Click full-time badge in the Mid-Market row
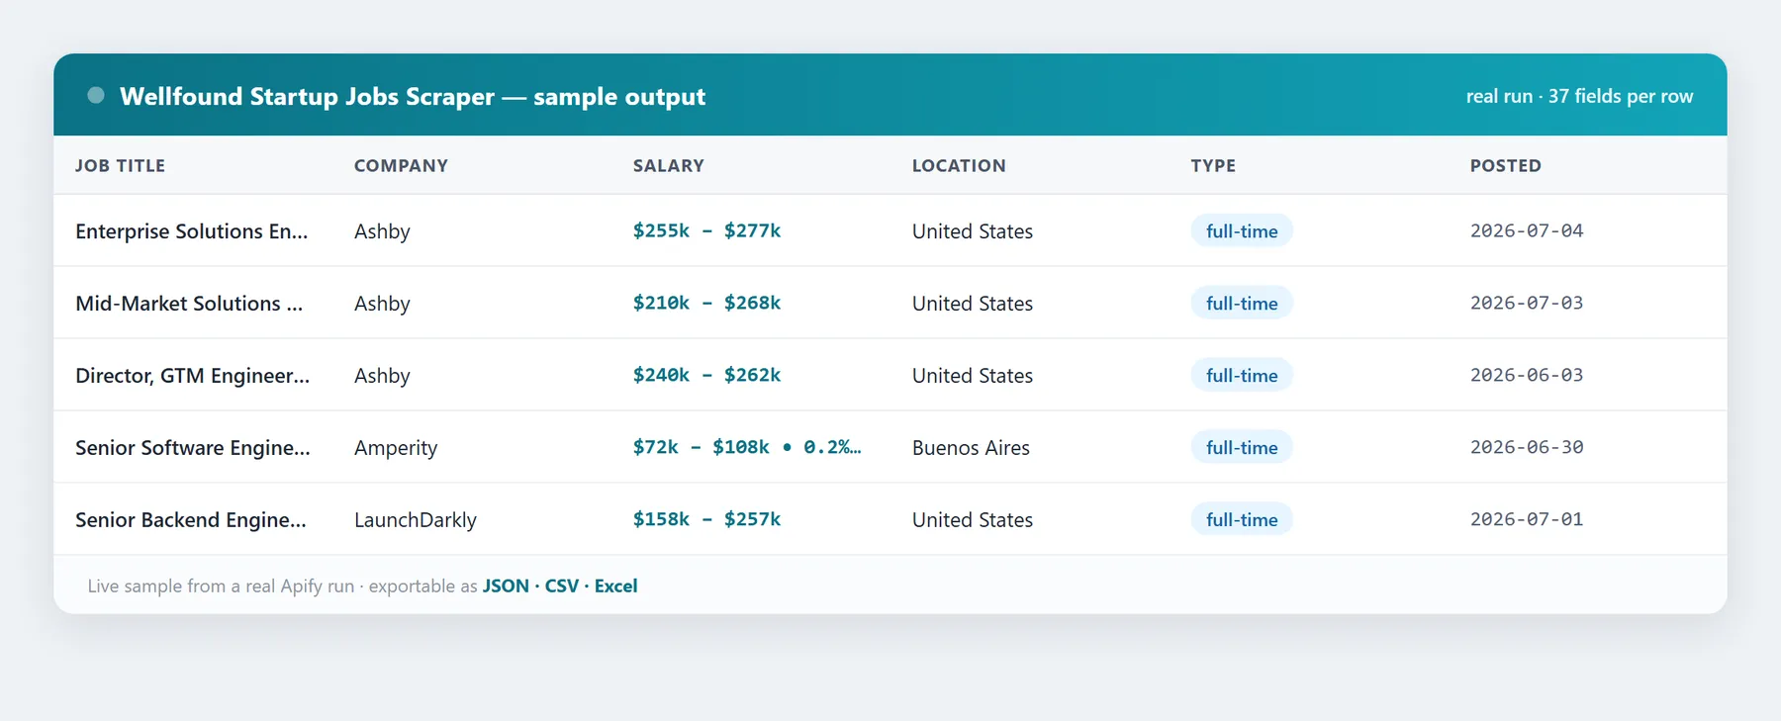Viewport: 1781px width, 721px height. click(1242, 303)
